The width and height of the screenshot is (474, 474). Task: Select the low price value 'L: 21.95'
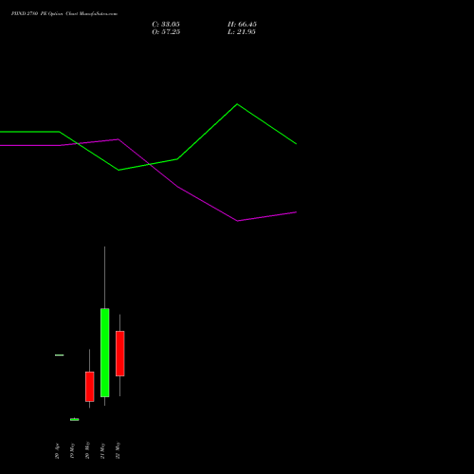[x=242, y=32]
